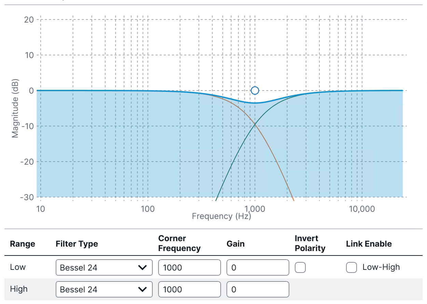
Task: Click the Magnitude (dB) axis title
Action: click(x=15, y=108)
